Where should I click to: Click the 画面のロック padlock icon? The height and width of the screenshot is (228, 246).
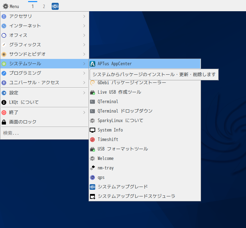click(4, 122)
